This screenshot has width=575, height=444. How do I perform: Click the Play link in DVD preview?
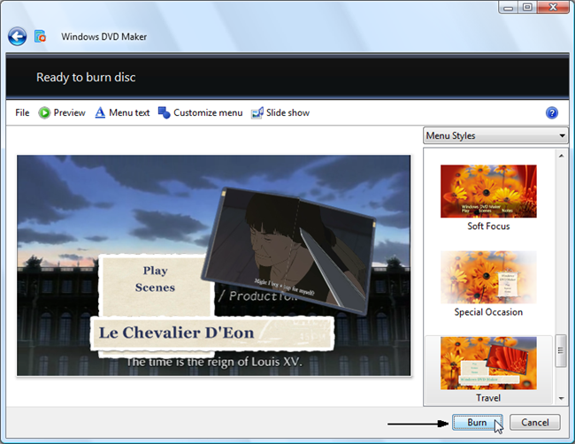[155, 271]
